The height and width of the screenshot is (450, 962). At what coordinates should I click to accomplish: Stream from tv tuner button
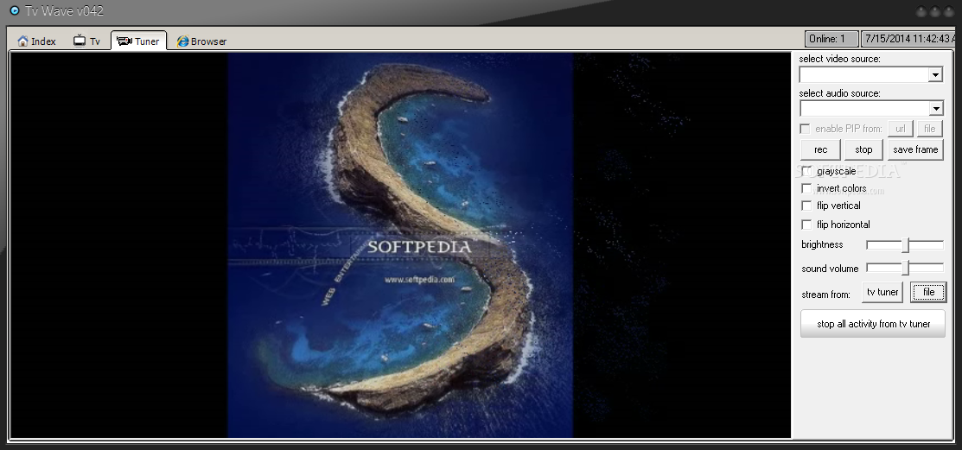click(882, 293)
